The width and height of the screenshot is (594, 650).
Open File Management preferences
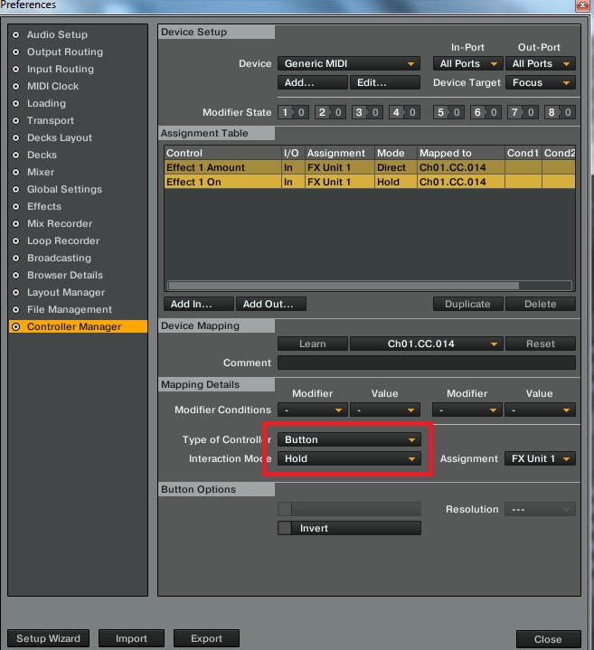pyautogui.click(x=70, y=310)
